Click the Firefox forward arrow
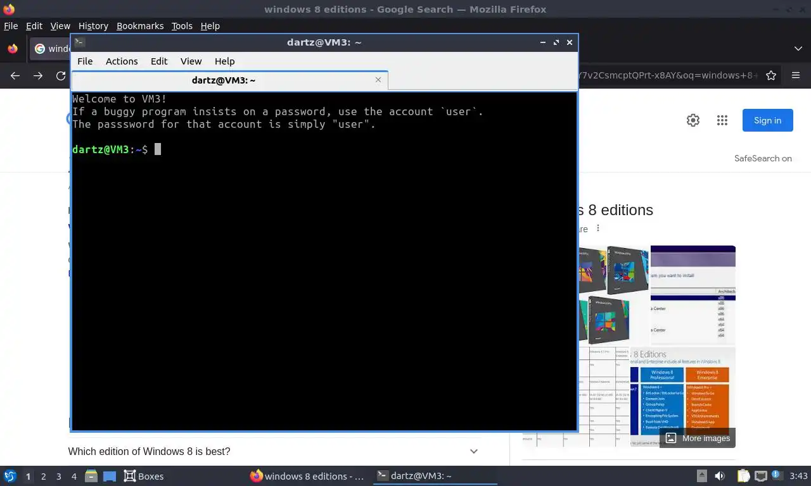Screen dimensions: 811x486 [38, 75]
